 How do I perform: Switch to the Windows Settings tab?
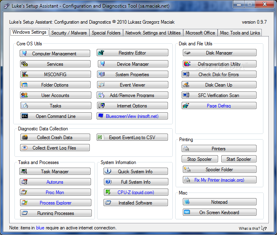pyautogui.click(x=29, y=32)
